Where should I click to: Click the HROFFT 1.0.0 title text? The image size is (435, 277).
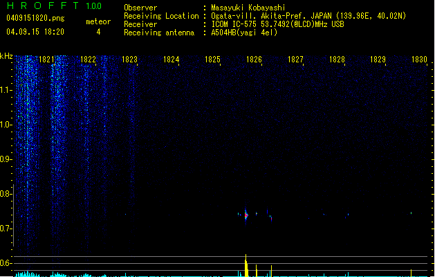click(55, 6)
